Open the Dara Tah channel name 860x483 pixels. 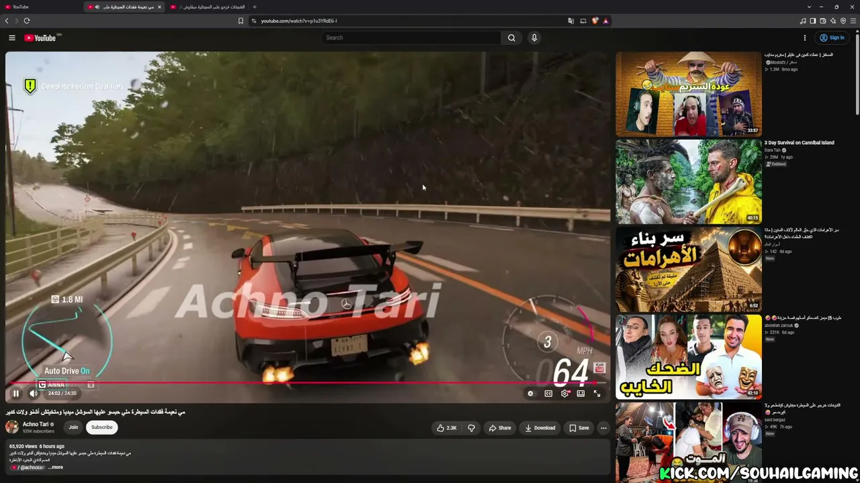point(773,150)
